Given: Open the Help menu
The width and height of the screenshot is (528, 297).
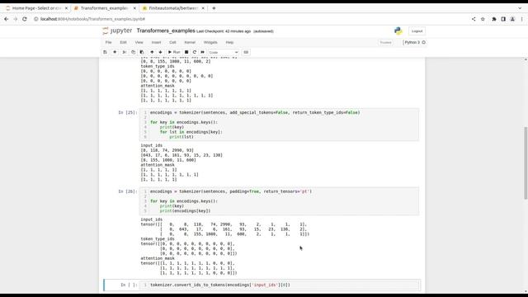Looking at the screenshot, I should [229, 42].
